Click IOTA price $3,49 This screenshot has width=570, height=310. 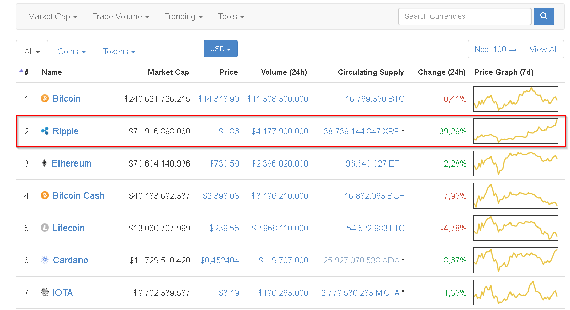pyautogui.click(x=229, y=293)
